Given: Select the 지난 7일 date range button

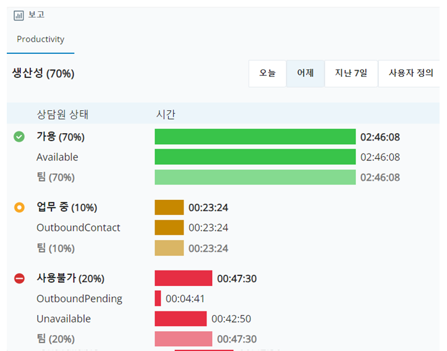Looking at the screenshot, I should 351,73.
